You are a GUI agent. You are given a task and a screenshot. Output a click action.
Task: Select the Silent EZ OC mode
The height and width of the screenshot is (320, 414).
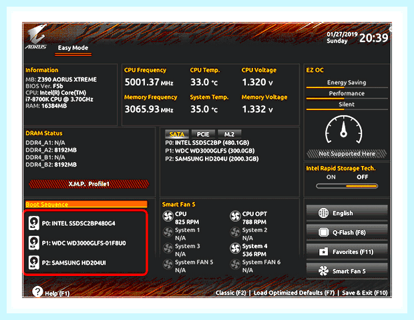347,105
